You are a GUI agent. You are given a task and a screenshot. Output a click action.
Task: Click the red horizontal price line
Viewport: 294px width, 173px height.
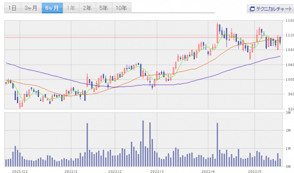tap(101, 38)
